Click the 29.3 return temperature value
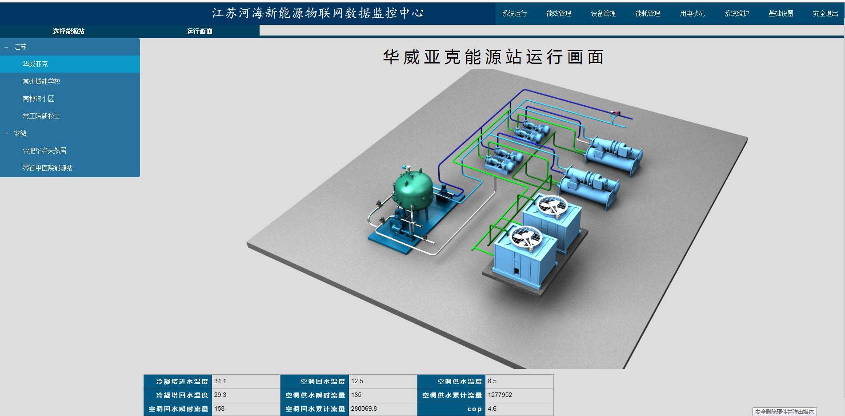Viewport: 845px width, 416px height. [x=220, y=395]
